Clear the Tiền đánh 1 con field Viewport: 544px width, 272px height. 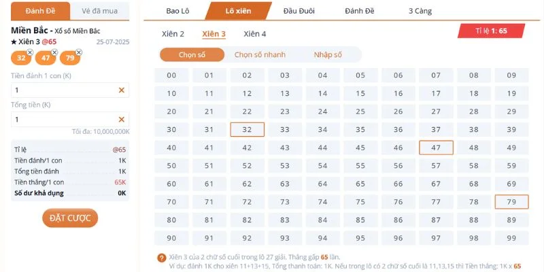pyautogui.click(x=122, y=90)
